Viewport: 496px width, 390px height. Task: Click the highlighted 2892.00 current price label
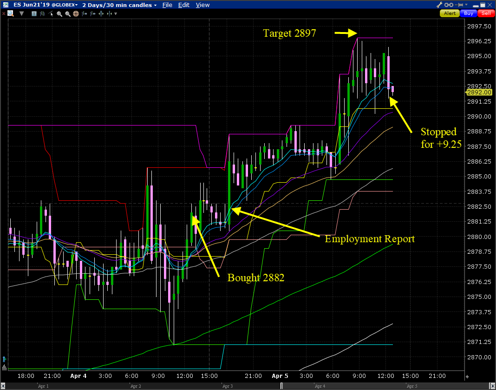479,93
